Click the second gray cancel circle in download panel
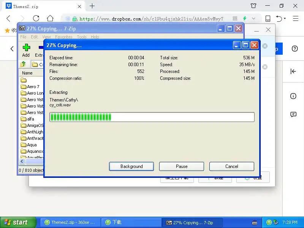The height and width of the screenshot is (228, 304). pos(265,67)
